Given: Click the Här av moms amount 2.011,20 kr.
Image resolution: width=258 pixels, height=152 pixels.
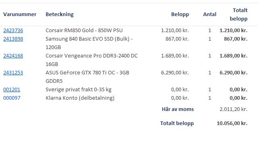Looking at the screenshot, I should [233, 109].
